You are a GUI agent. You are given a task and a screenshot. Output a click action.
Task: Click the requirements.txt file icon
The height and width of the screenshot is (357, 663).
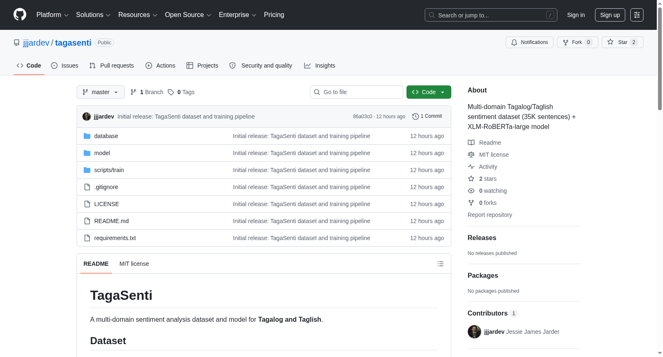[x=87, y=238]
